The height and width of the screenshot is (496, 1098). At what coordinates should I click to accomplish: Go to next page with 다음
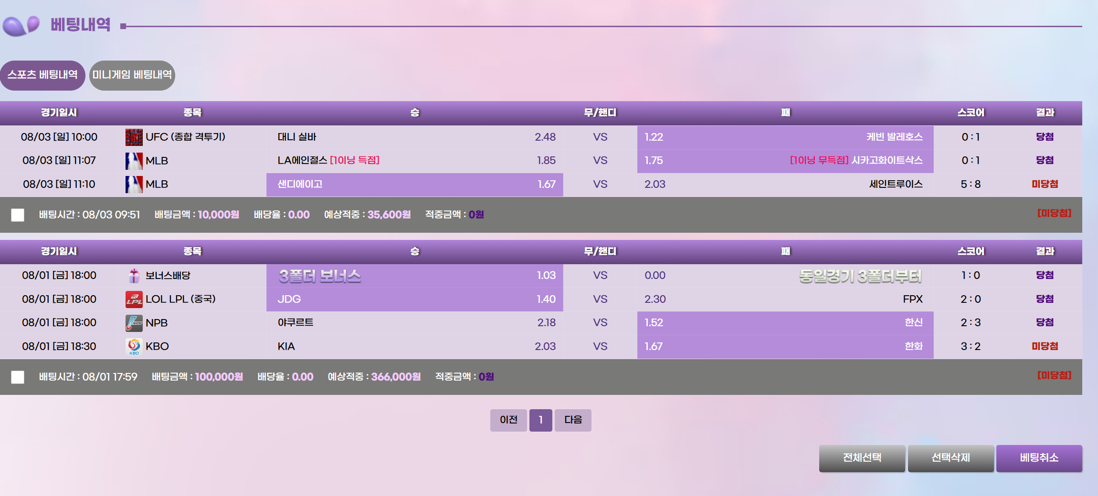tap(573, 420)
